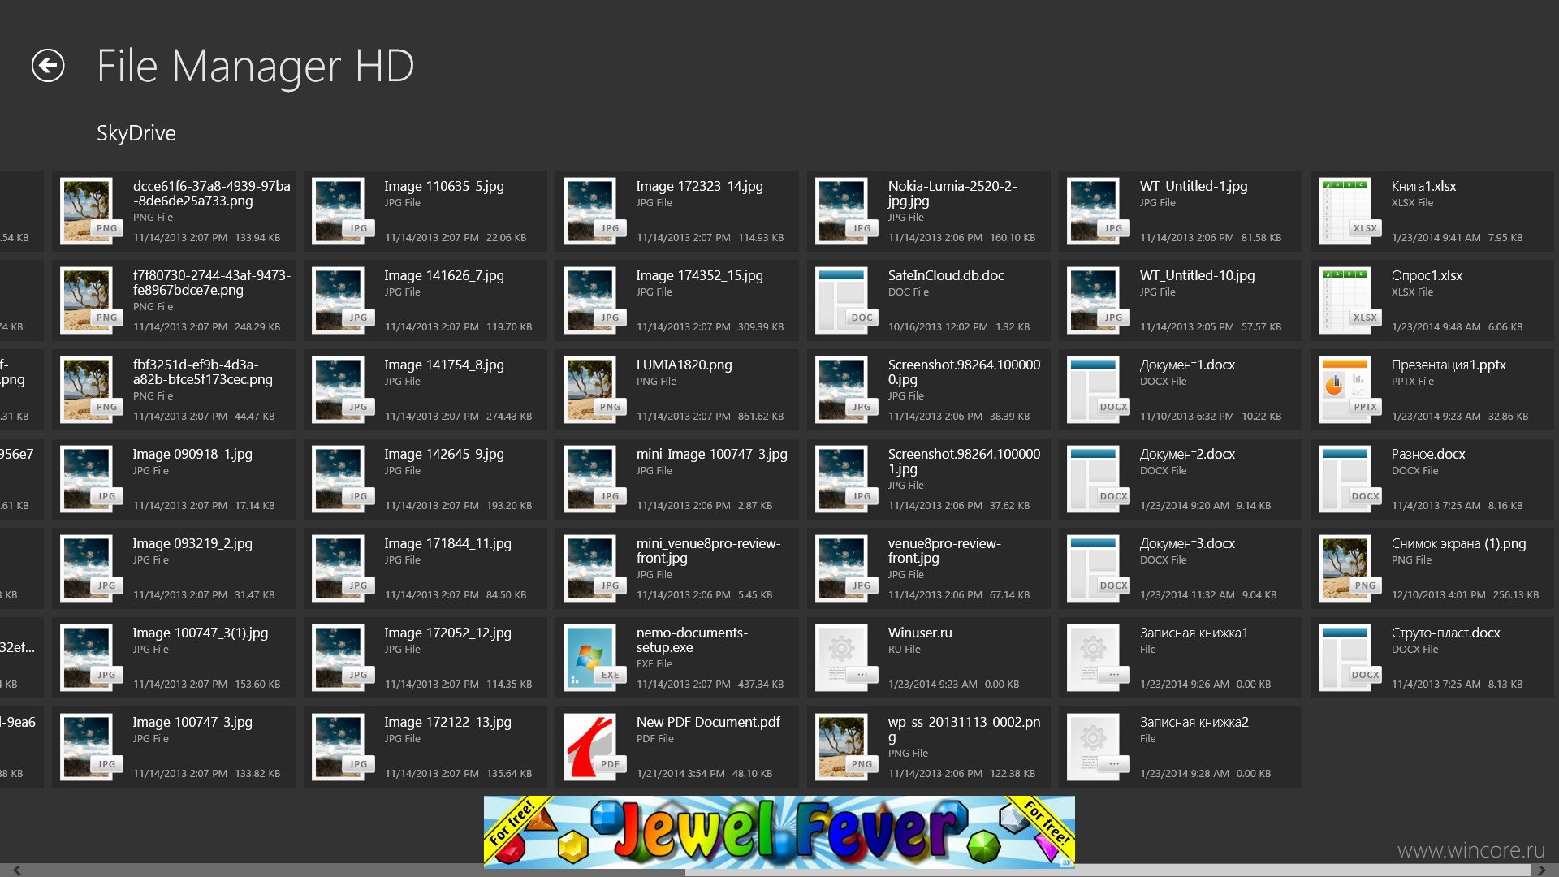This screenshot has height=877, width=1559.
Task: Select file name Image 172323_14.jpg
Action: (x=700, y=186)
